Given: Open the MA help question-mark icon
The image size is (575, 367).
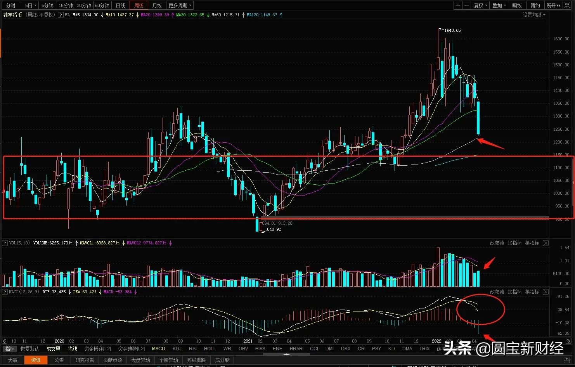Looking at the screenshot, I should pos(61,15).
